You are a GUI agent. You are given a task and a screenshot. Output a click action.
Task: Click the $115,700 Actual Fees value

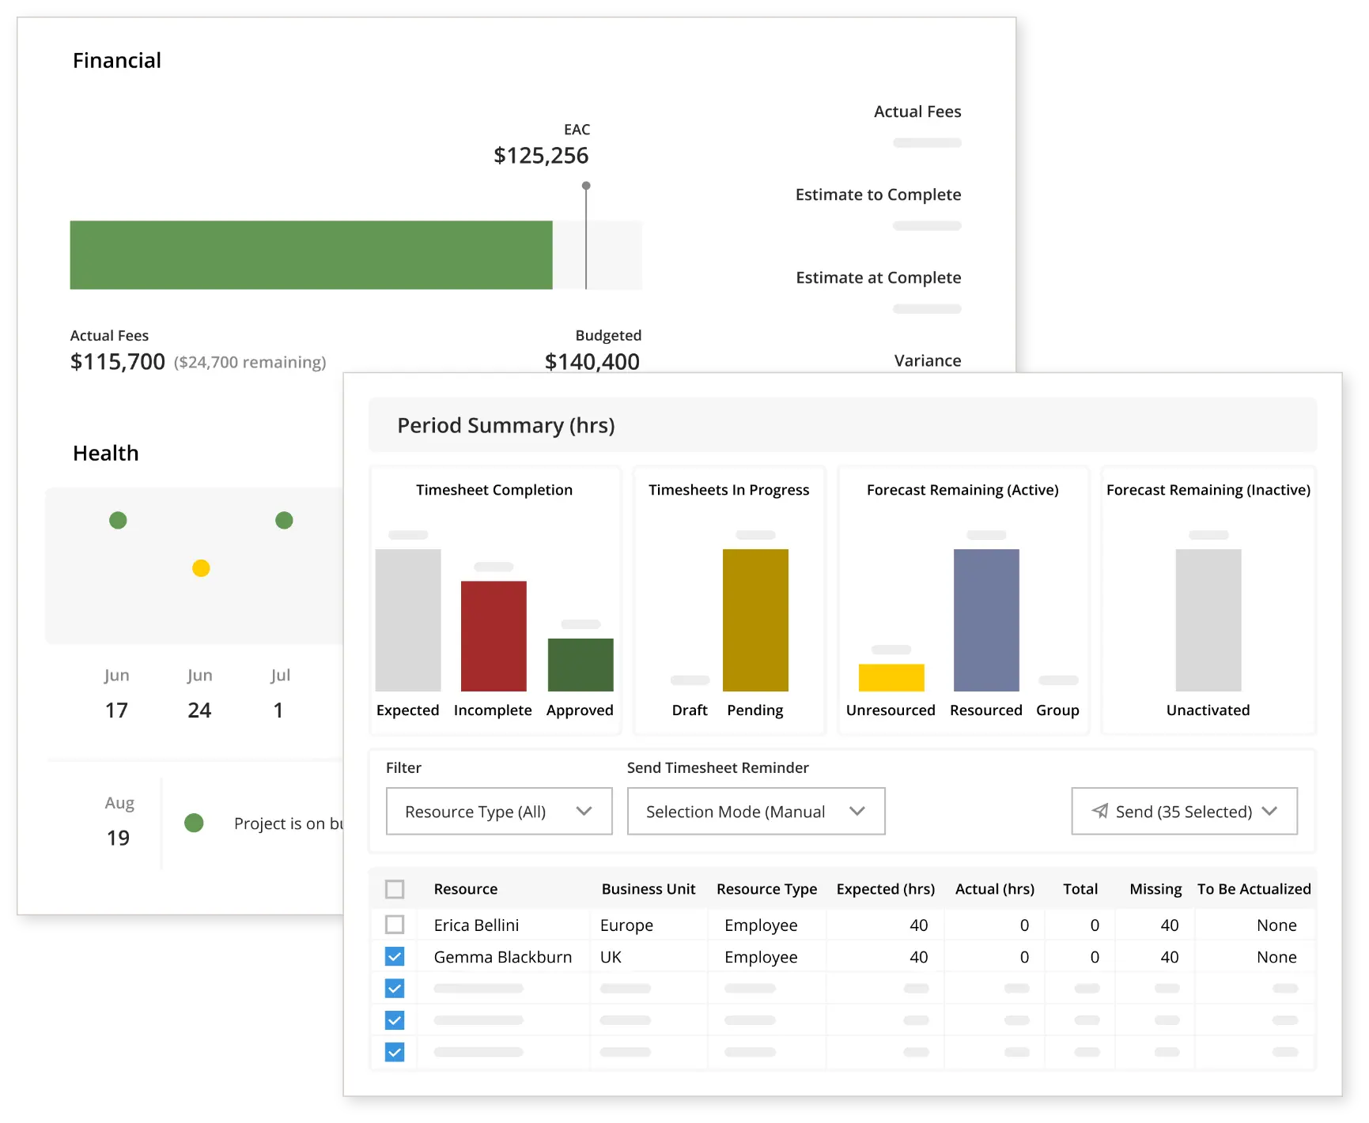click(118, 362)
